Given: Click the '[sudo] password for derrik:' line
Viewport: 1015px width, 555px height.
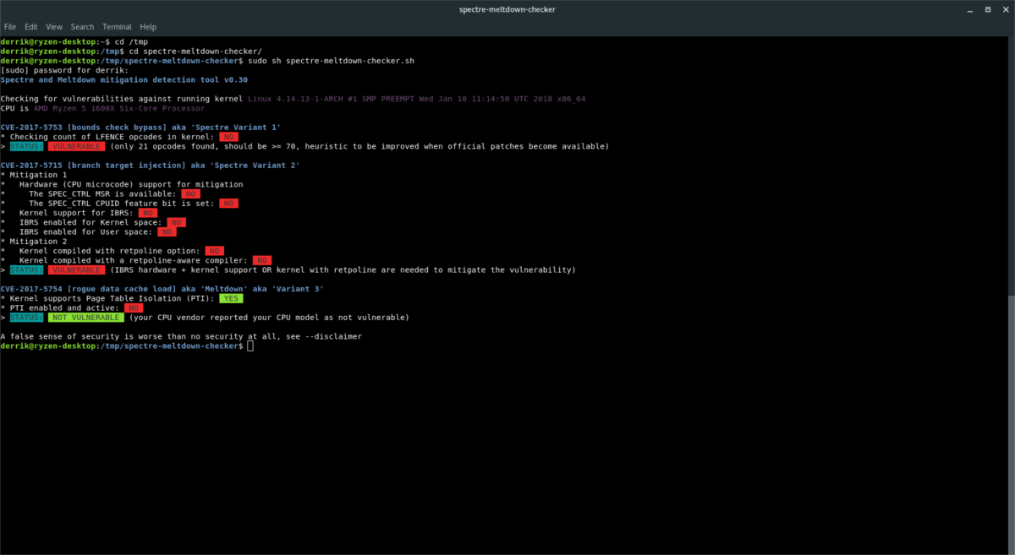Looking at the screenshot, I should coord(64,70).
